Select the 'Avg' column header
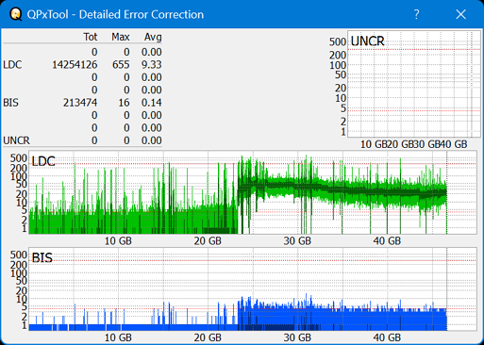This screenshot has width=484, height=345. click(x=153, y=37)
